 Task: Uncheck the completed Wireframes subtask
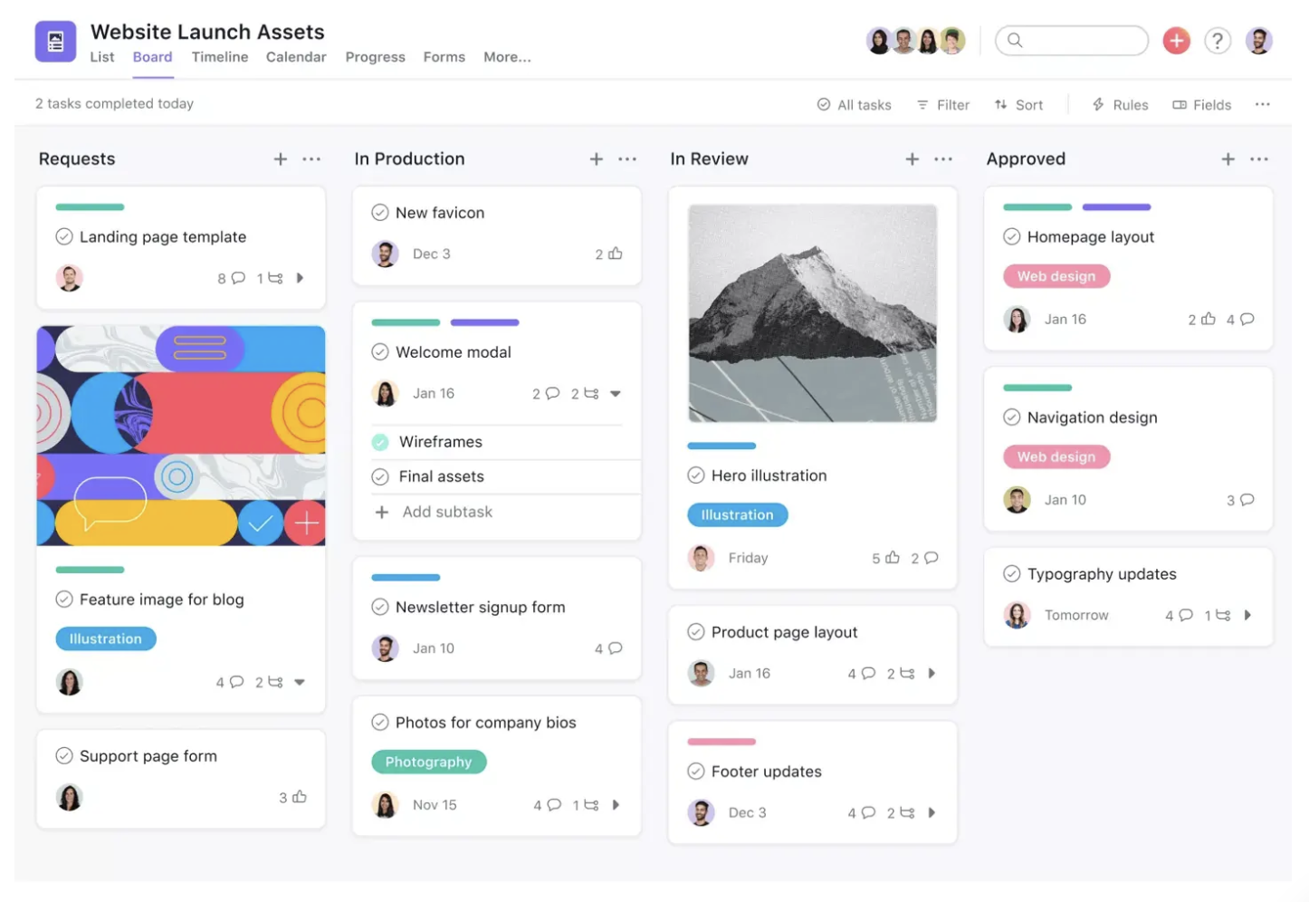click(x=380, y=442)
